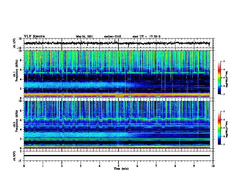The height and width of the screenshot is (186, 240).
Task: Click the "-5" tick label on ch.3(V) axis
Action: click(21, 161)
